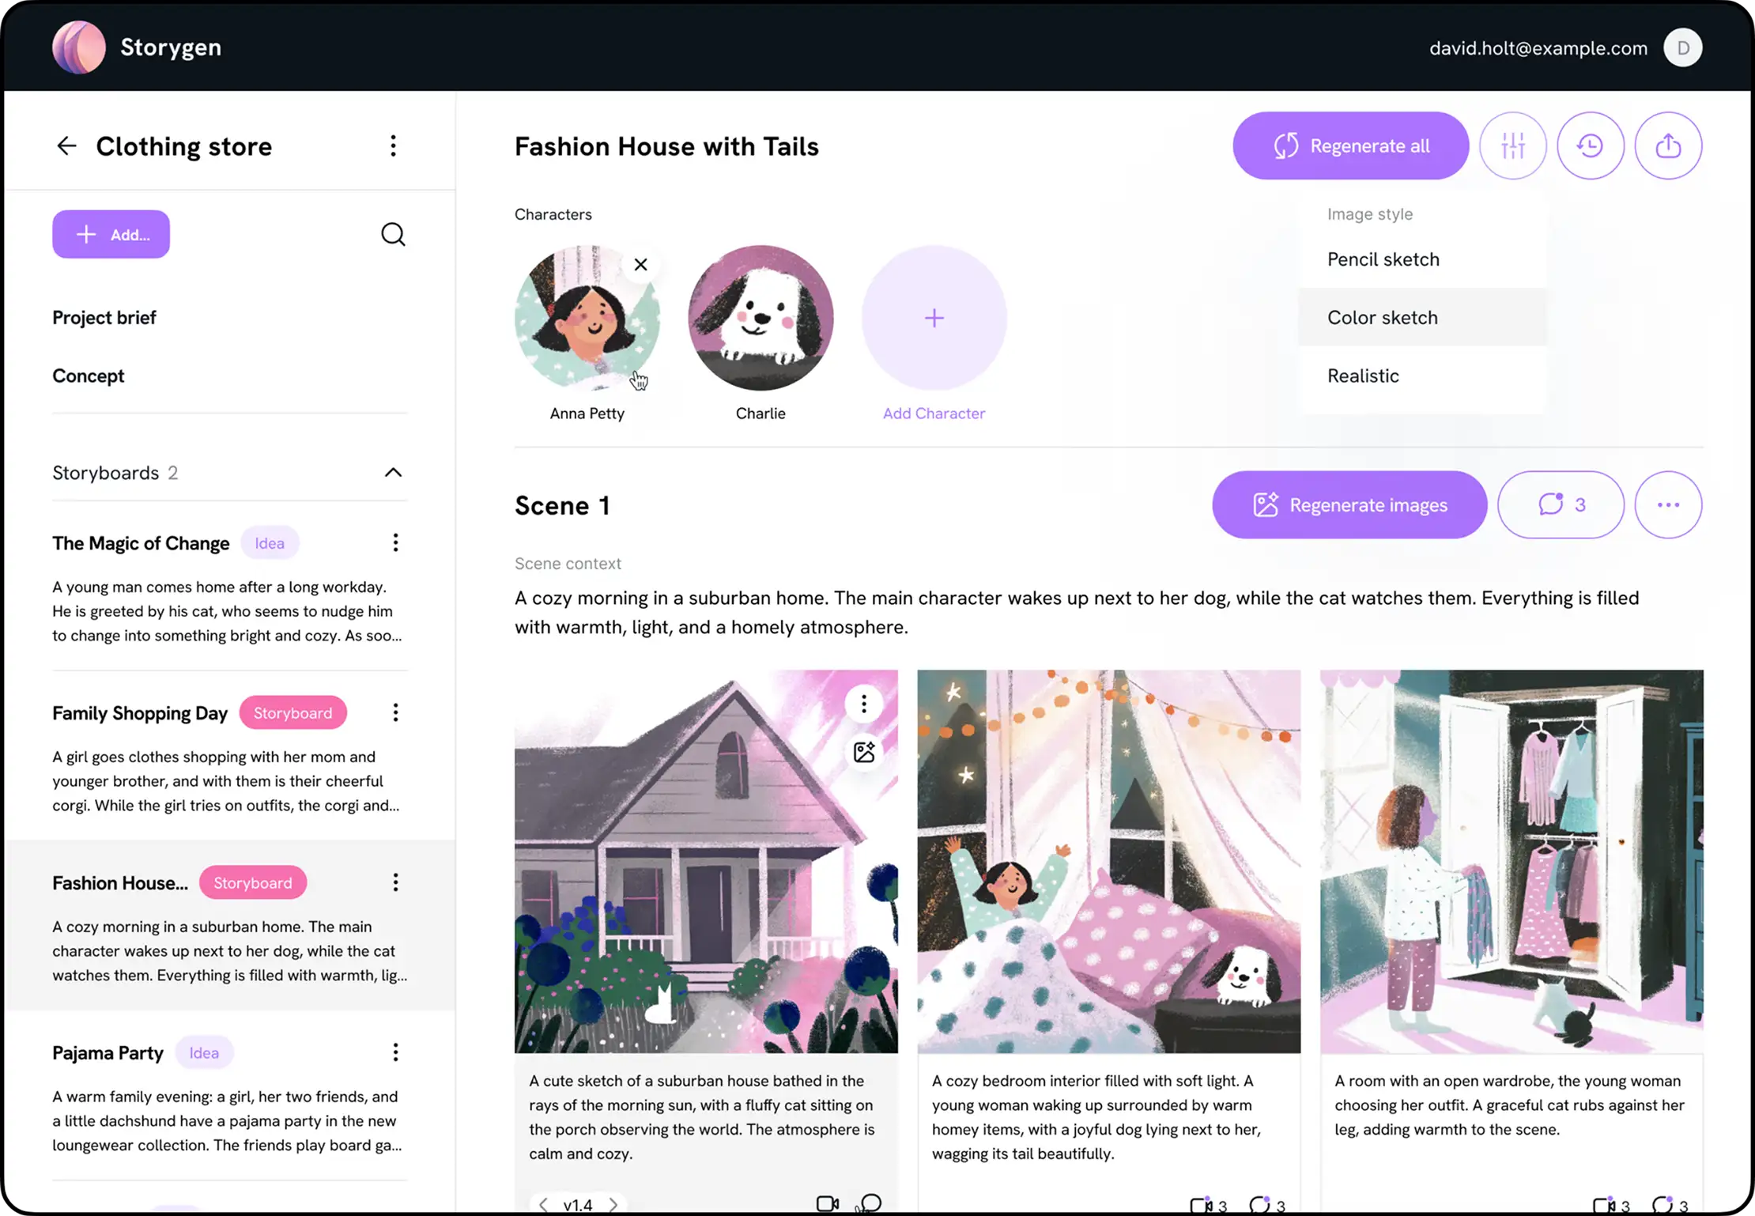Open the Concept section
Image resolution: width=1755 pixels, height=1216 pixels.
88,376
